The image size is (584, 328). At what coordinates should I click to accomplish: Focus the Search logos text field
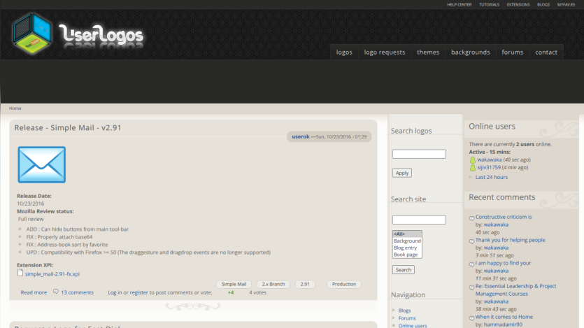point(419,154)
